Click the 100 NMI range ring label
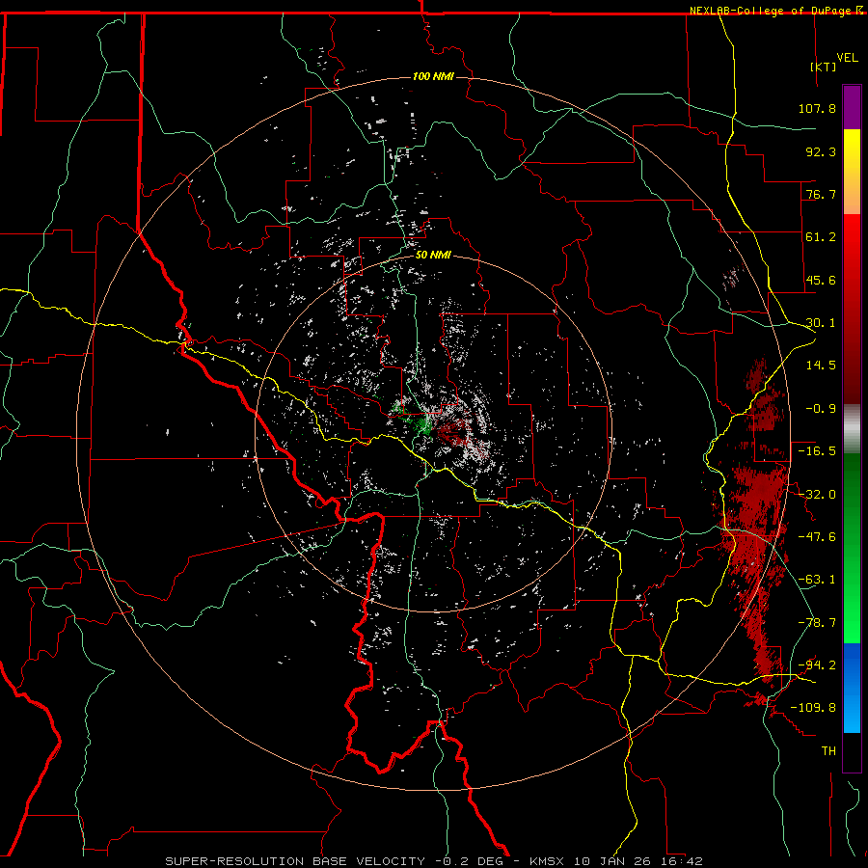The width and height of the screenshot is (868, 868). [x=433, y=76]
